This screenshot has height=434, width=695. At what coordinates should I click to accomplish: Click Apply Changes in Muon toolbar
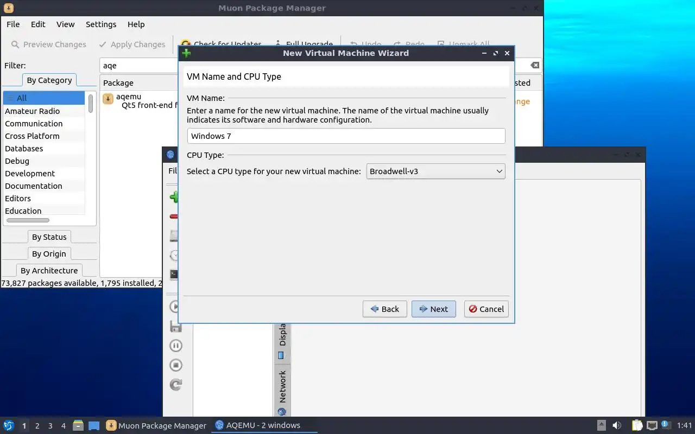tap(132, 44)
